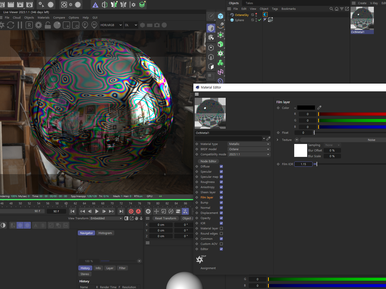
Task: Click the red R channel slider
Action: (x=352, y=114)
